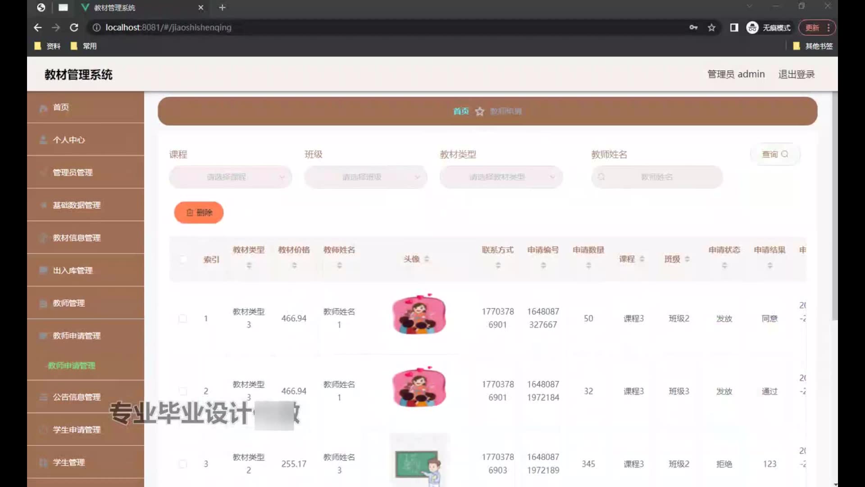Open the 教材类型 filter dropdown
This screenshot has width=865, height=487.
(501, 177)
